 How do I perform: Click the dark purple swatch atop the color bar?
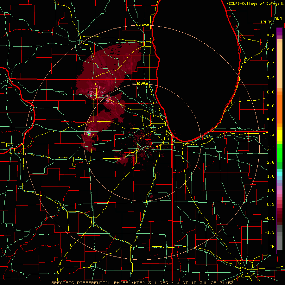(x=280, y=32)
